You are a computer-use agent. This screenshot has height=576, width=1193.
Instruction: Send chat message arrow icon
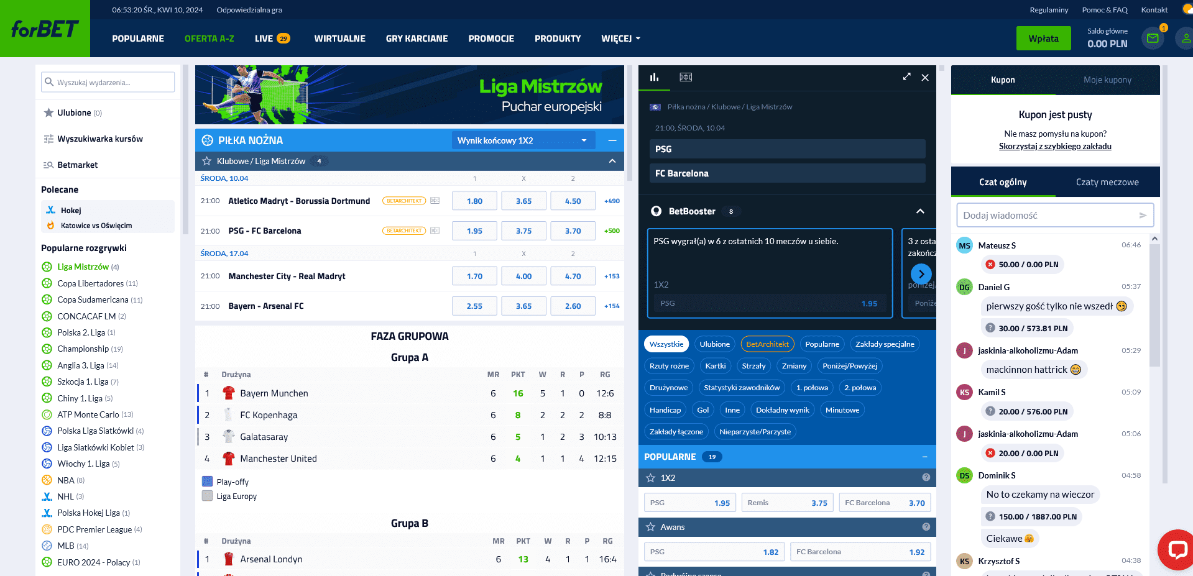(1143, 216)
